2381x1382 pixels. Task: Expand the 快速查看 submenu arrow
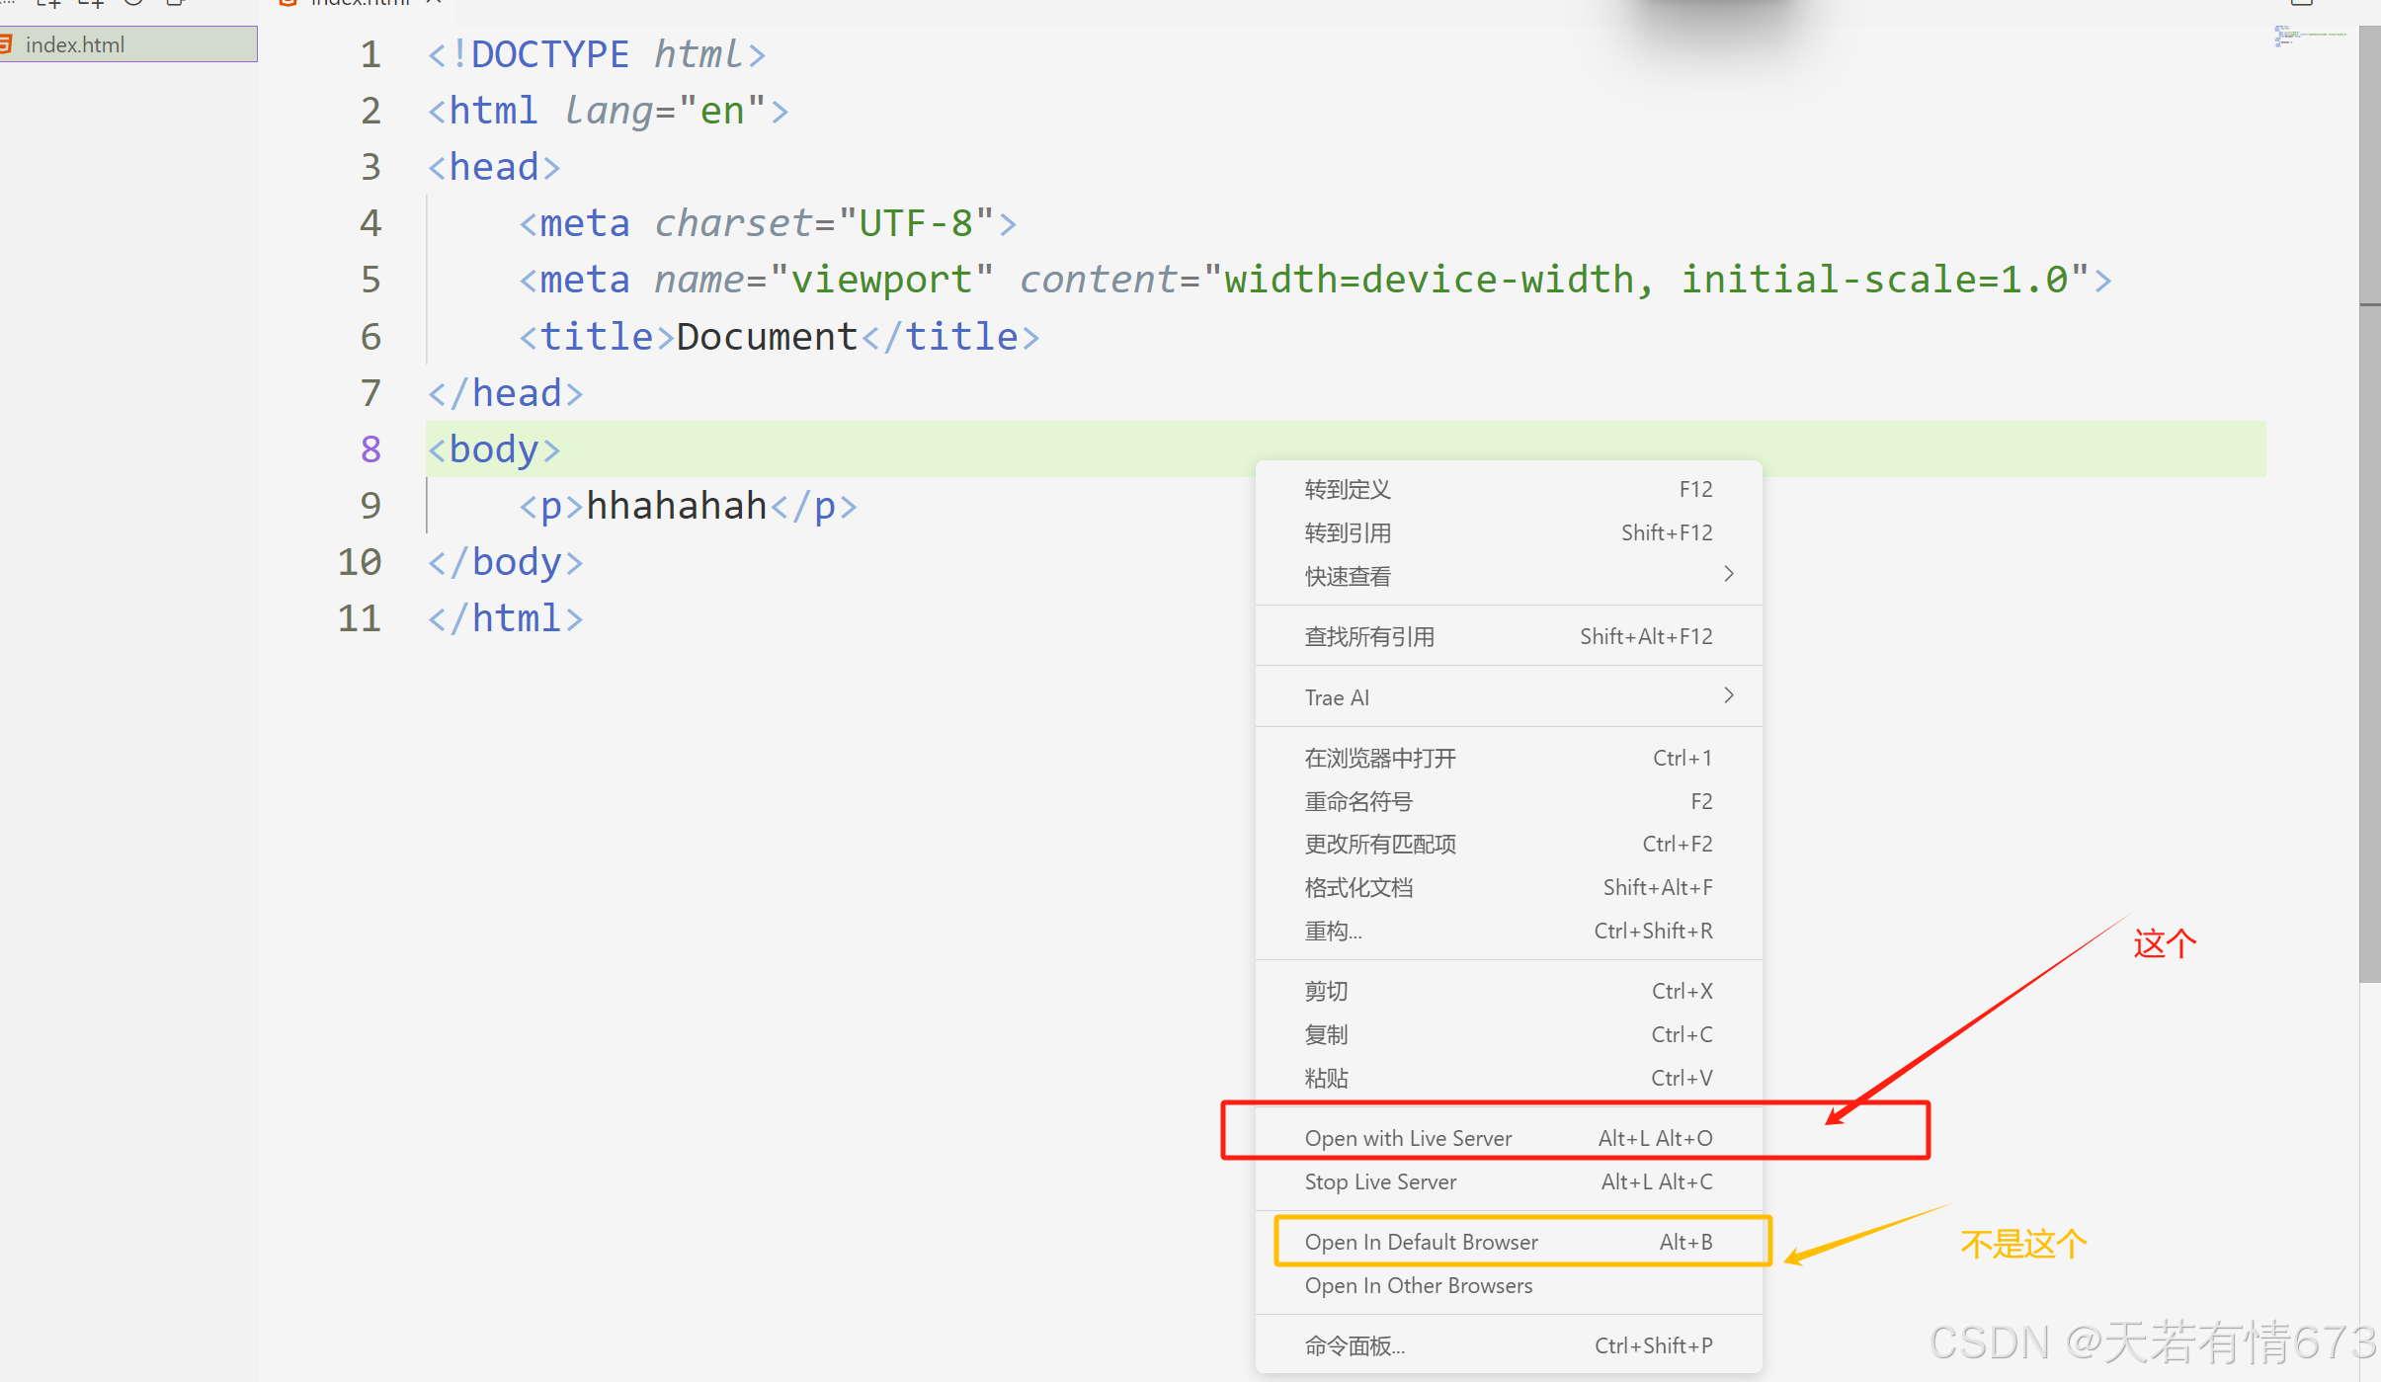[1728, 575]
